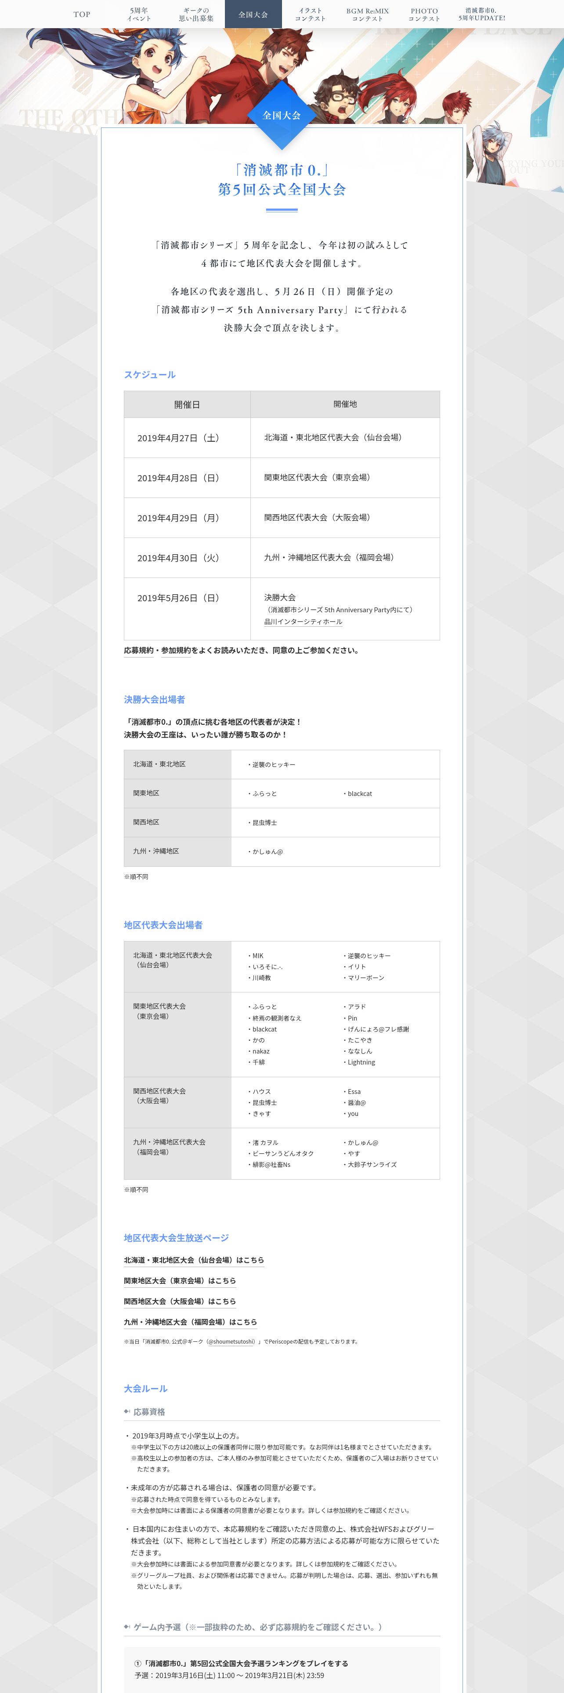This screenshot has width=564, height=1693.
Task: Go to ギークの思い出募集 page
Action: [x=196, y=15]
